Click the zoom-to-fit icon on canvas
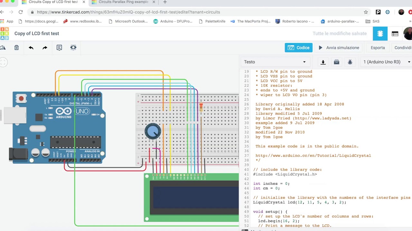412x231 pixels. tap(3, 62)
